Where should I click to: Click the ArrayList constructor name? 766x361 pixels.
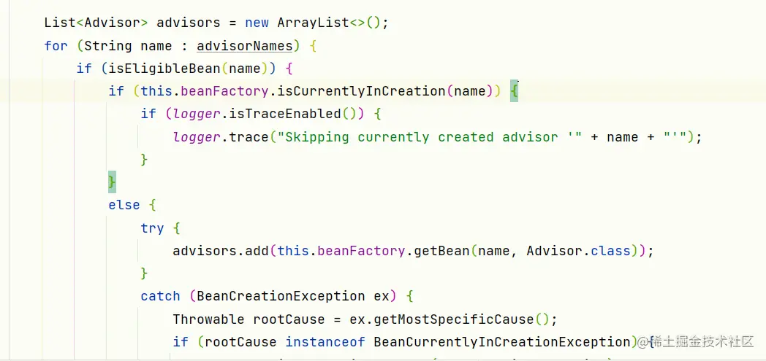(x=313, y=23)
